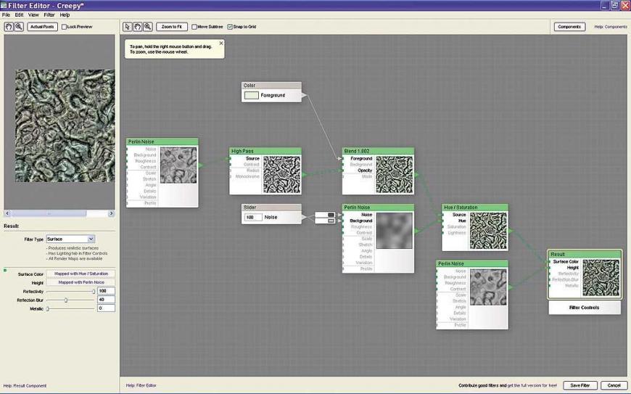Open the View menu
The width and height of the screenshot is (631, 394).
tap(33, 15)
